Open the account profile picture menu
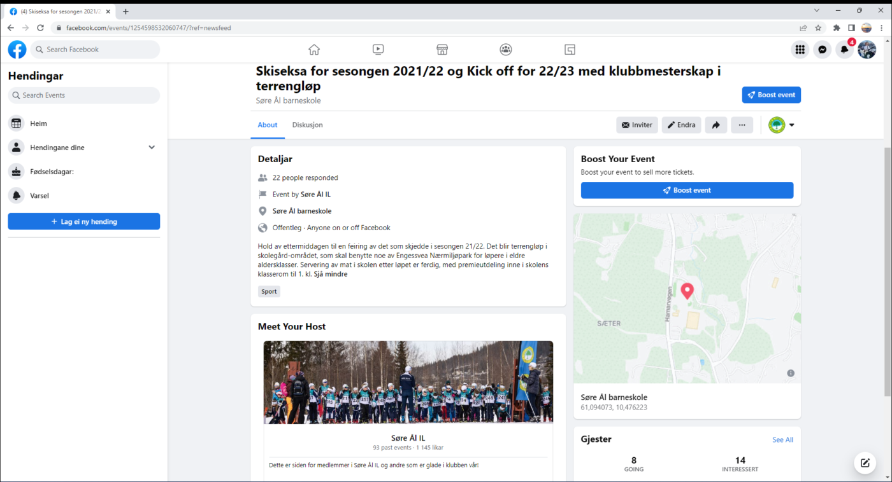The width and height of the screenshot is (892, 482). pyautogui.click(x=867, y=50)
